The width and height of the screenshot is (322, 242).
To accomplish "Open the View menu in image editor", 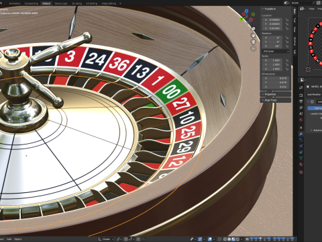I will pyautogui.click(x=311, y=9).
